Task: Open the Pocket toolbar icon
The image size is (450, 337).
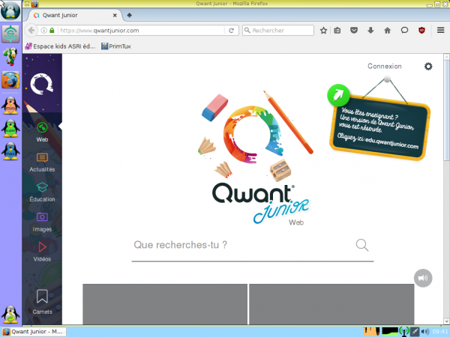Action: tap(354, 31)
